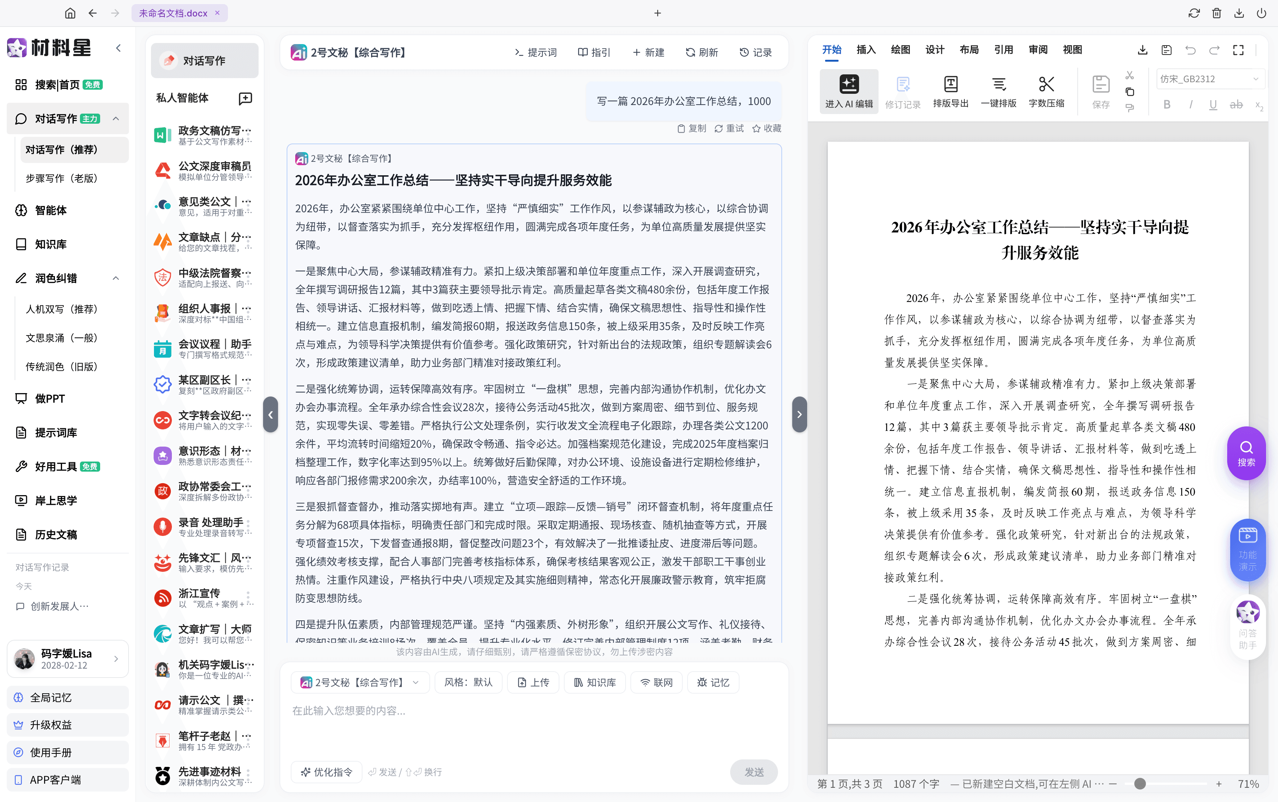1278x802 pixels.
Task: Open 排版导出 tool
Action: (951, 91)
